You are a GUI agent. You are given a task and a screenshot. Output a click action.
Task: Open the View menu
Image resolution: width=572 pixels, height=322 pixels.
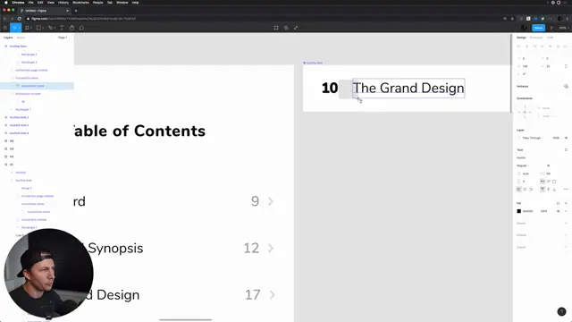(51, 3)
